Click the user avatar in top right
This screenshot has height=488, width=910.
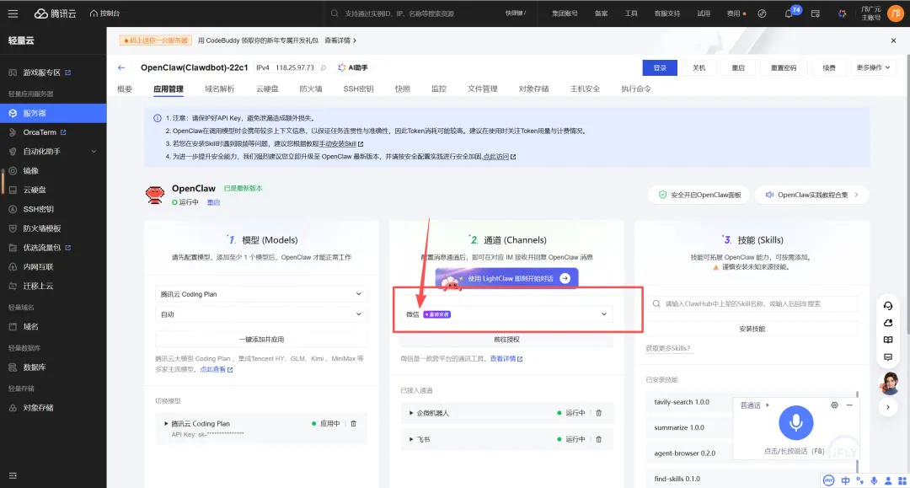pyautogui.click(x=896, y=13)
